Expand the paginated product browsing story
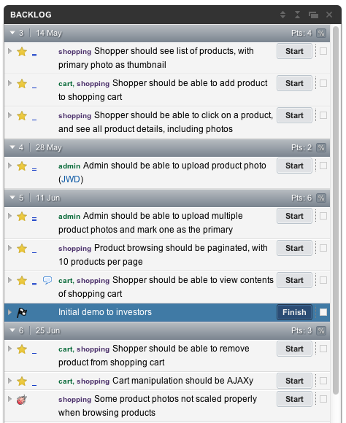 (9, 248)
